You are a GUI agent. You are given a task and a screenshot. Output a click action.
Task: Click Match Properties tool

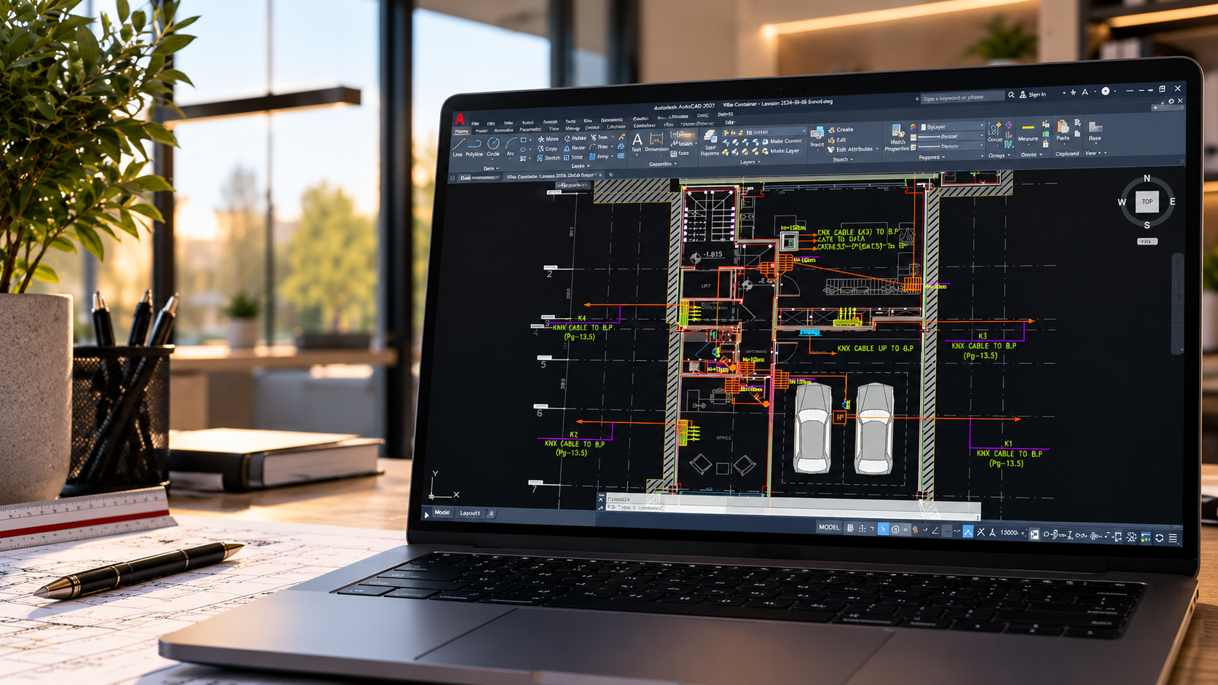897,138
